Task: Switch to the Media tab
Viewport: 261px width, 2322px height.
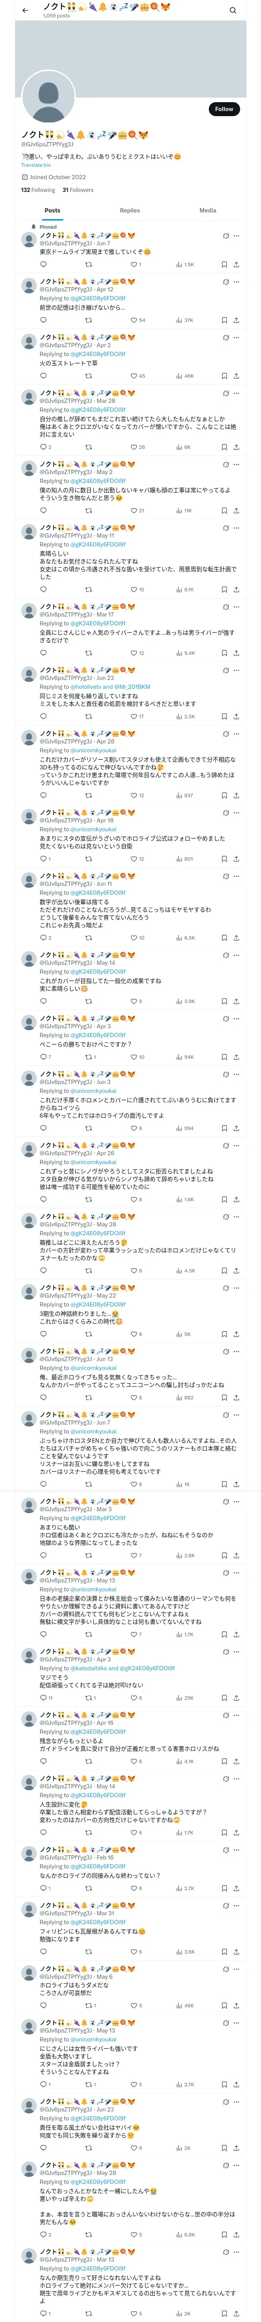Action: 207,210
